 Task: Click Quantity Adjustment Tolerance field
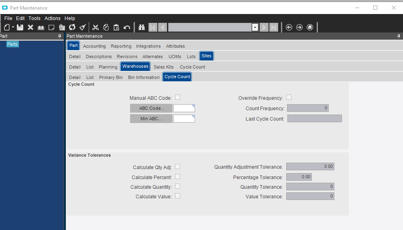point(310,167)
